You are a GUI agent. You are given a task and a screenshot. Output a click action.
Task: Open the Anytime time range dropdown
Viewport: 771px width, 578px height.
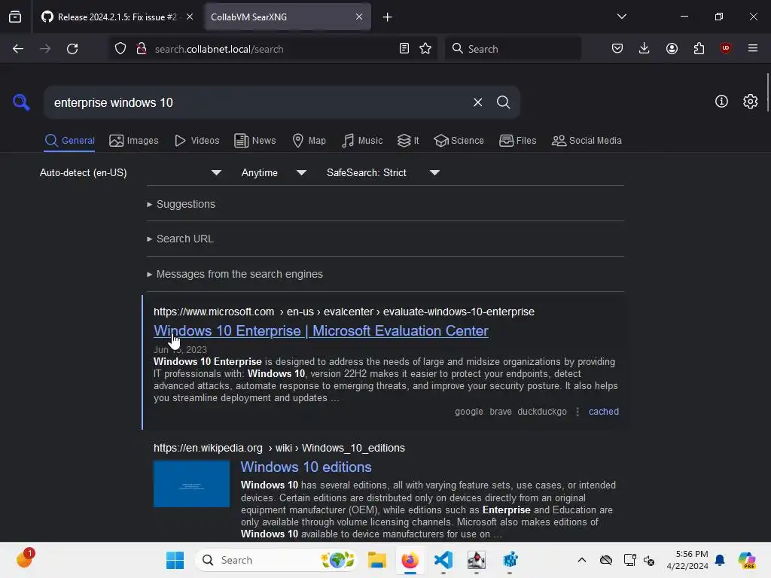click(274, 172)
